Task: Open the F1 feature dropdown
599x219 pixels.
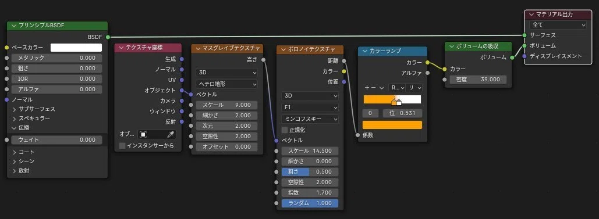Action: 310,107
